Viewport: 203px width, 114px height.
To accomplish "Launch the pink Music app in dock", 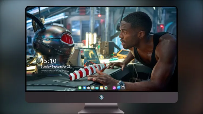I will [x=114, y=88].
